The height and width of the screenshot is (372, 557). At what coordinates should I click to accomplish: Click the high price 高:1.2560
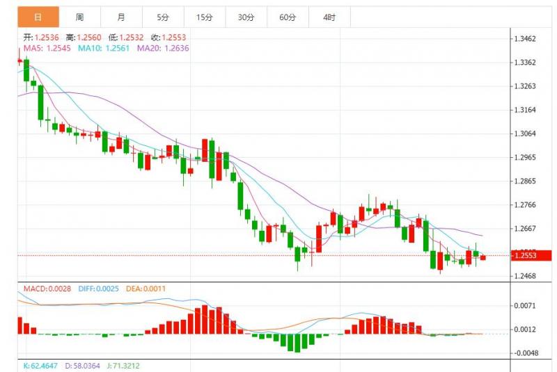84,38
